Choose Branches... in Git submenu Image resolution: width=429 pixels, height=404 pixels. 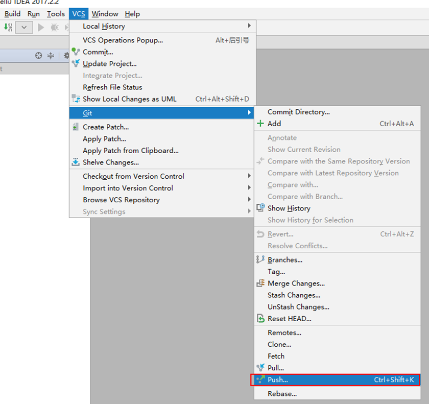pyautogui.click(x=338, y=260)
